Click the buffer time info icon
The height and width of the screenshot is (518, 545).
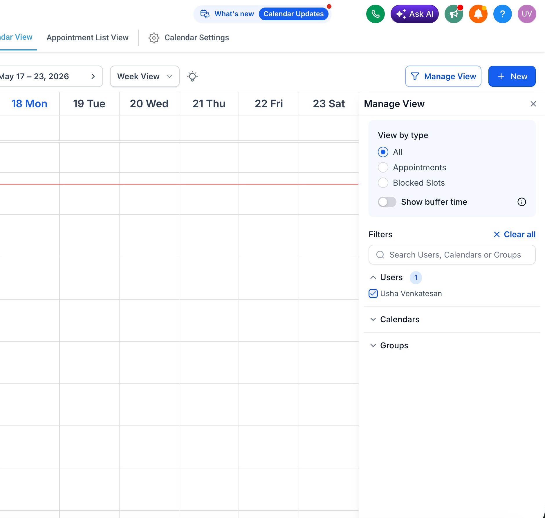[521, 202]
